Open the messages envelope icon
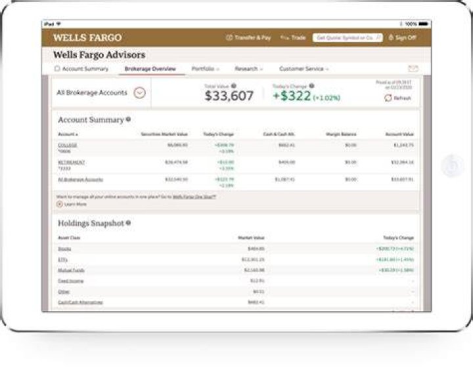 click(413, 69)
